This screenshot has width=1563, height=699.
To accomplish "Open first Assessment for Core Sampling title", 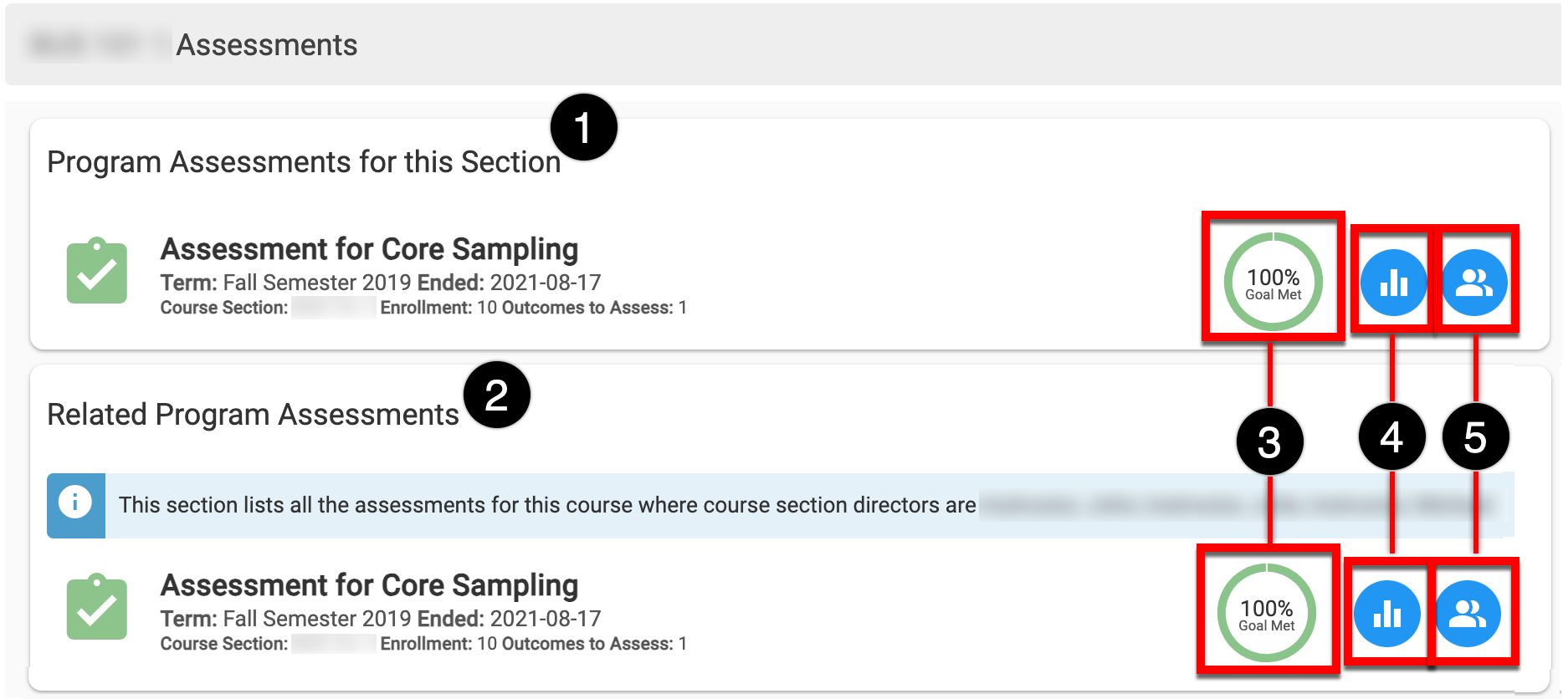I will click(369, 249).
